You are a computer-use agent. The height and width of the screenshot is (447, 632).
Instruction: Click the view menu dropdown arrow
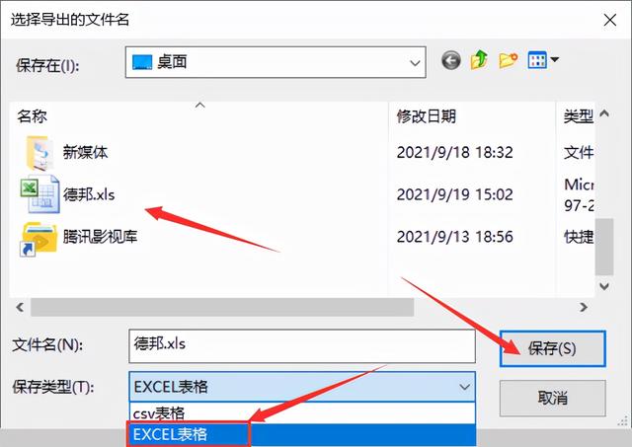pos(555,59)
